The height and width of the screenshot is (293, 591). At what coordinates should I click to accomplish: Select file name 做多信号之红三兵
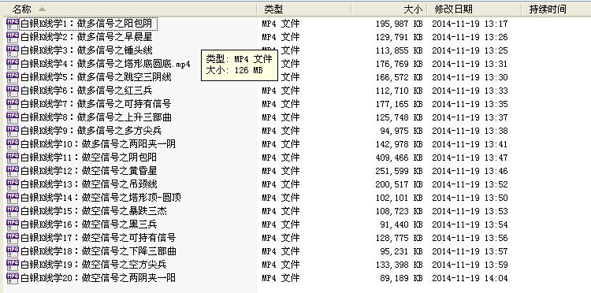point(114,91)
